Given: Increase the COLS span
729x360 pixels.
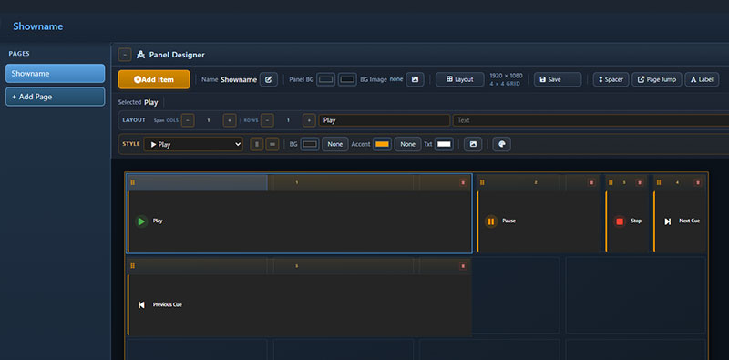Looking at the screenshot, I should 230,120.
